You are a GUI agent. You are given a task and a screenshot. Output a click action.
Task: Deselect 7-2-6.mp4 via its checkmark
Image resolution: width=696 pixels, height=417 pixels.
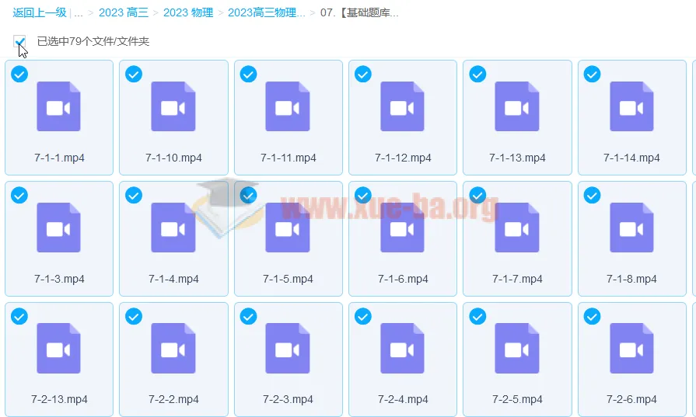592,316
